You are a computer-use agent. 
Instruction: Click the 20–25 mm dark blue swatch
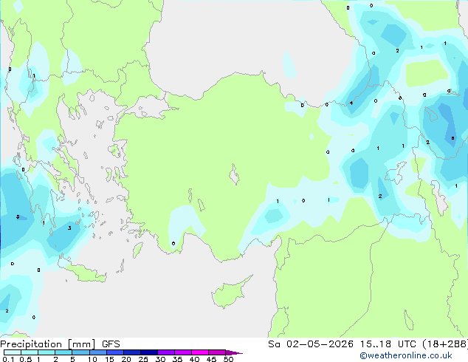pyautogui.click(x=131, y=352)
